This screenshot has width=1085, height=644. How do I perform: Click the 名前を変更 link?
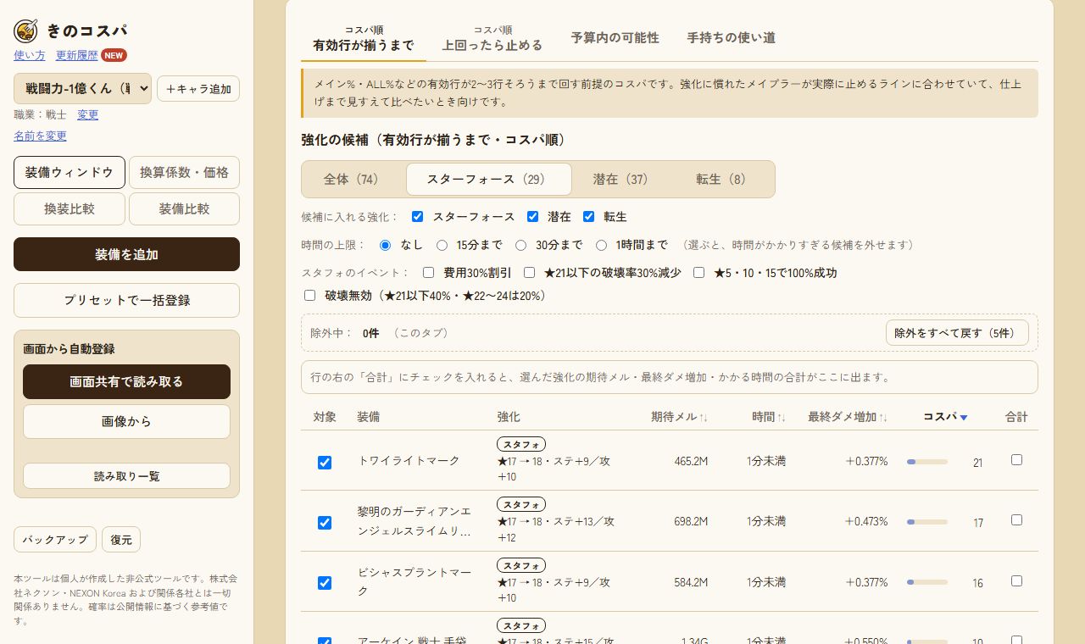point(40,136)
